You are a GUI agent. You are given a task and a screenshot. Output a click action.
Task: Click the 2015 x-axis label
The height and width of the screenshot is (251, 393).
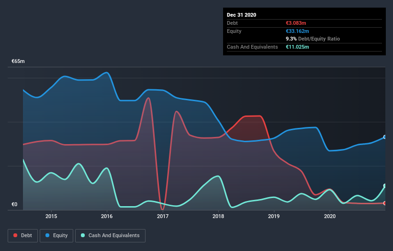click(51, 216)
